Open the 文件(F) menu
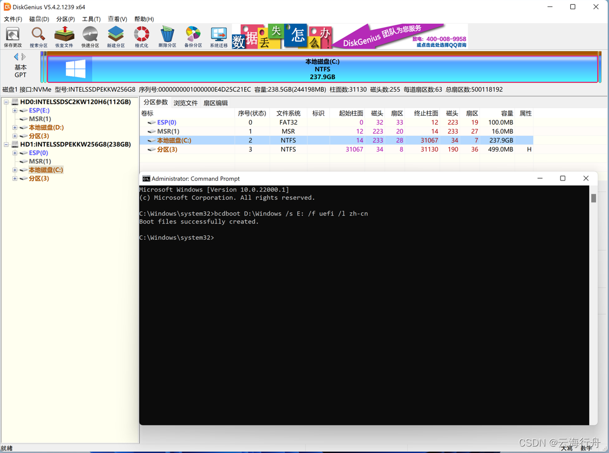 tap(13, 19)
